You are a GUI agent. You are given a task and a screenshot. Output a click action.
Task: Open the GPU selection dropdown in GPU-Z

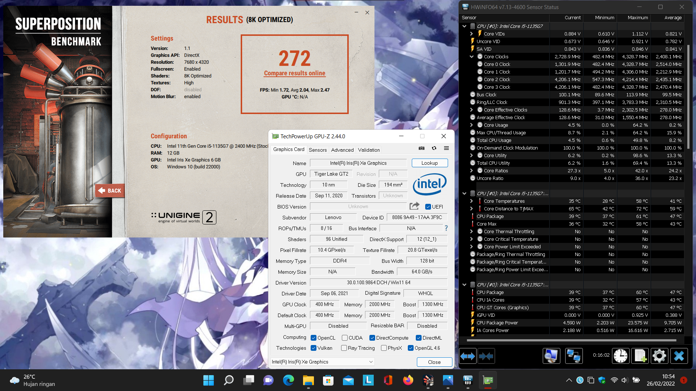[322, 362]
